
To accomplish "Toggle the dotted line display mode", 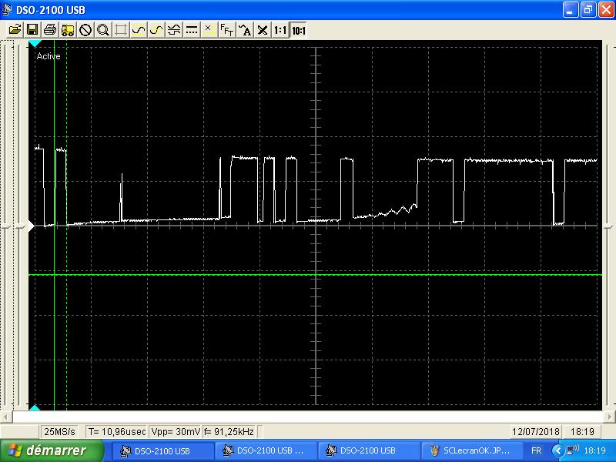I will [192, 30].
